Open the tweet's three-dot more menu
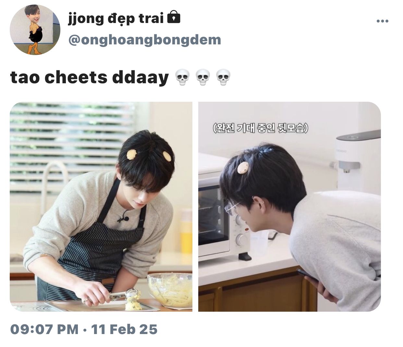The width and height of the screenshot is (403, 347). point(382,21)
